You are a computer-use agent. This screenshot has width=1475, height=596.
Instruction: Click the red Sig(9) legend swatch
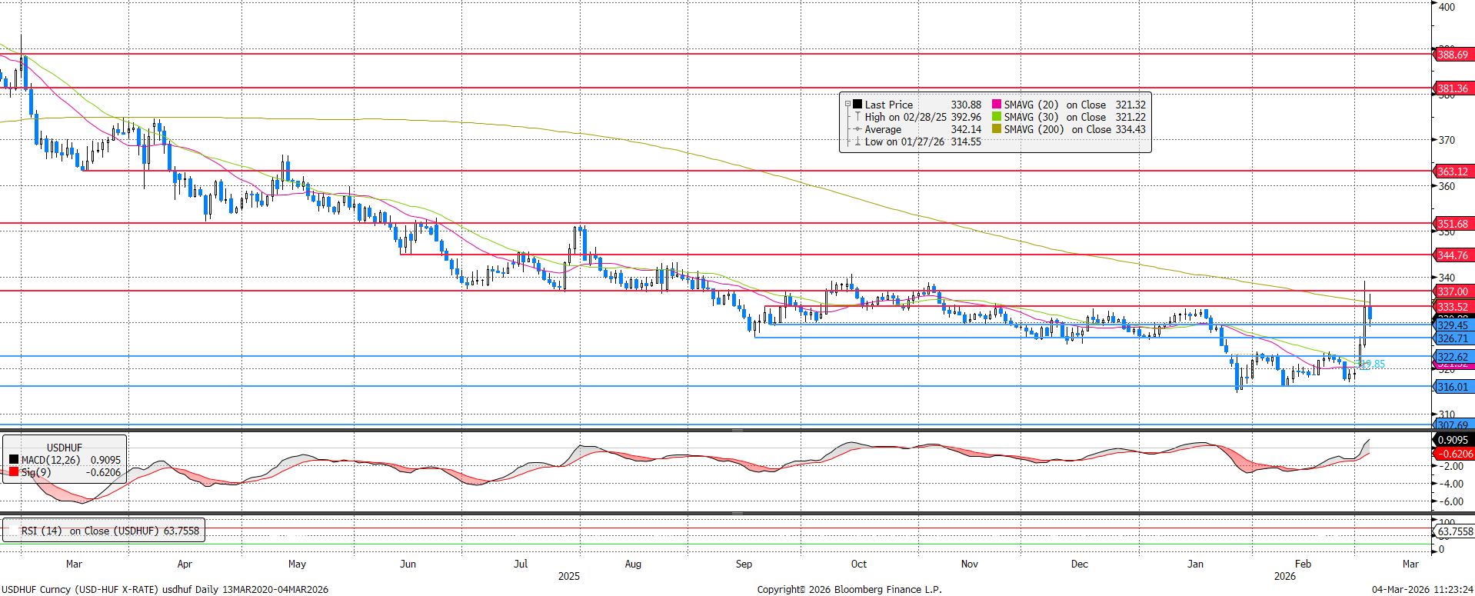pos(14,472)
